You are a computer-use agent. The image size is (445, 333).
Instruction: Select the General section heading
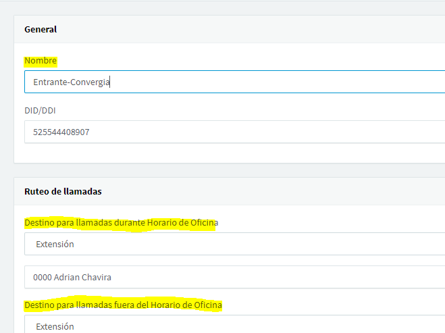coord(41,29)
